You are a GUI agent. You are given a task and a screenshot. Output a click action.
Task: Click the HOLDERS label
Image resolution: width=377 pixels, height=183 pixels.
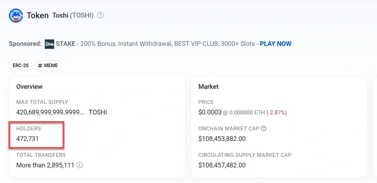pyautogui.click(x=28, y=129)
